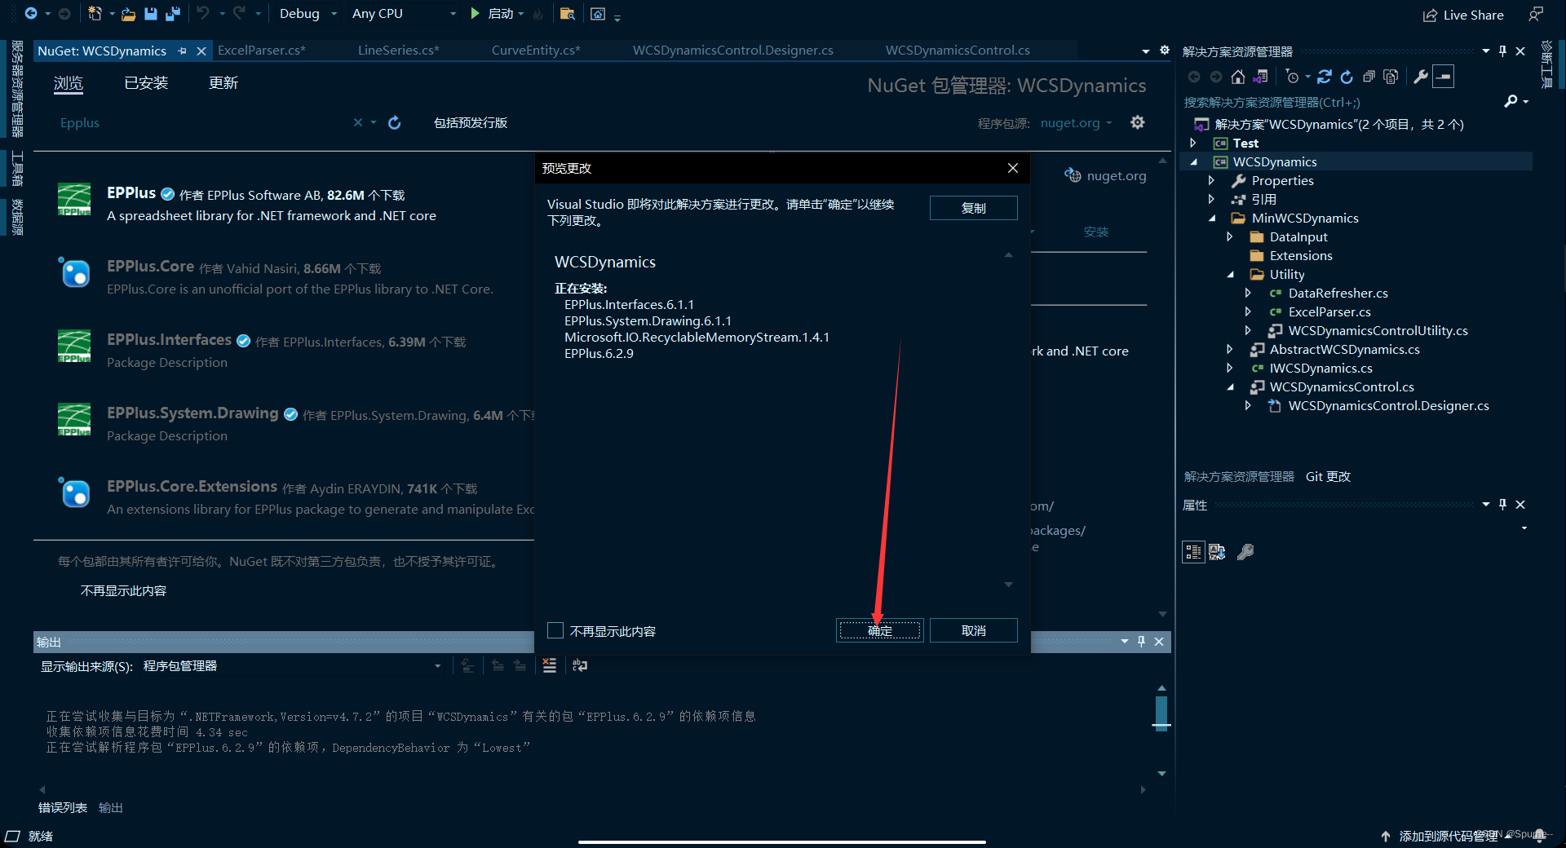
Task: Pin the Solution Explorer panel
Action: [x=1502, y=51]
